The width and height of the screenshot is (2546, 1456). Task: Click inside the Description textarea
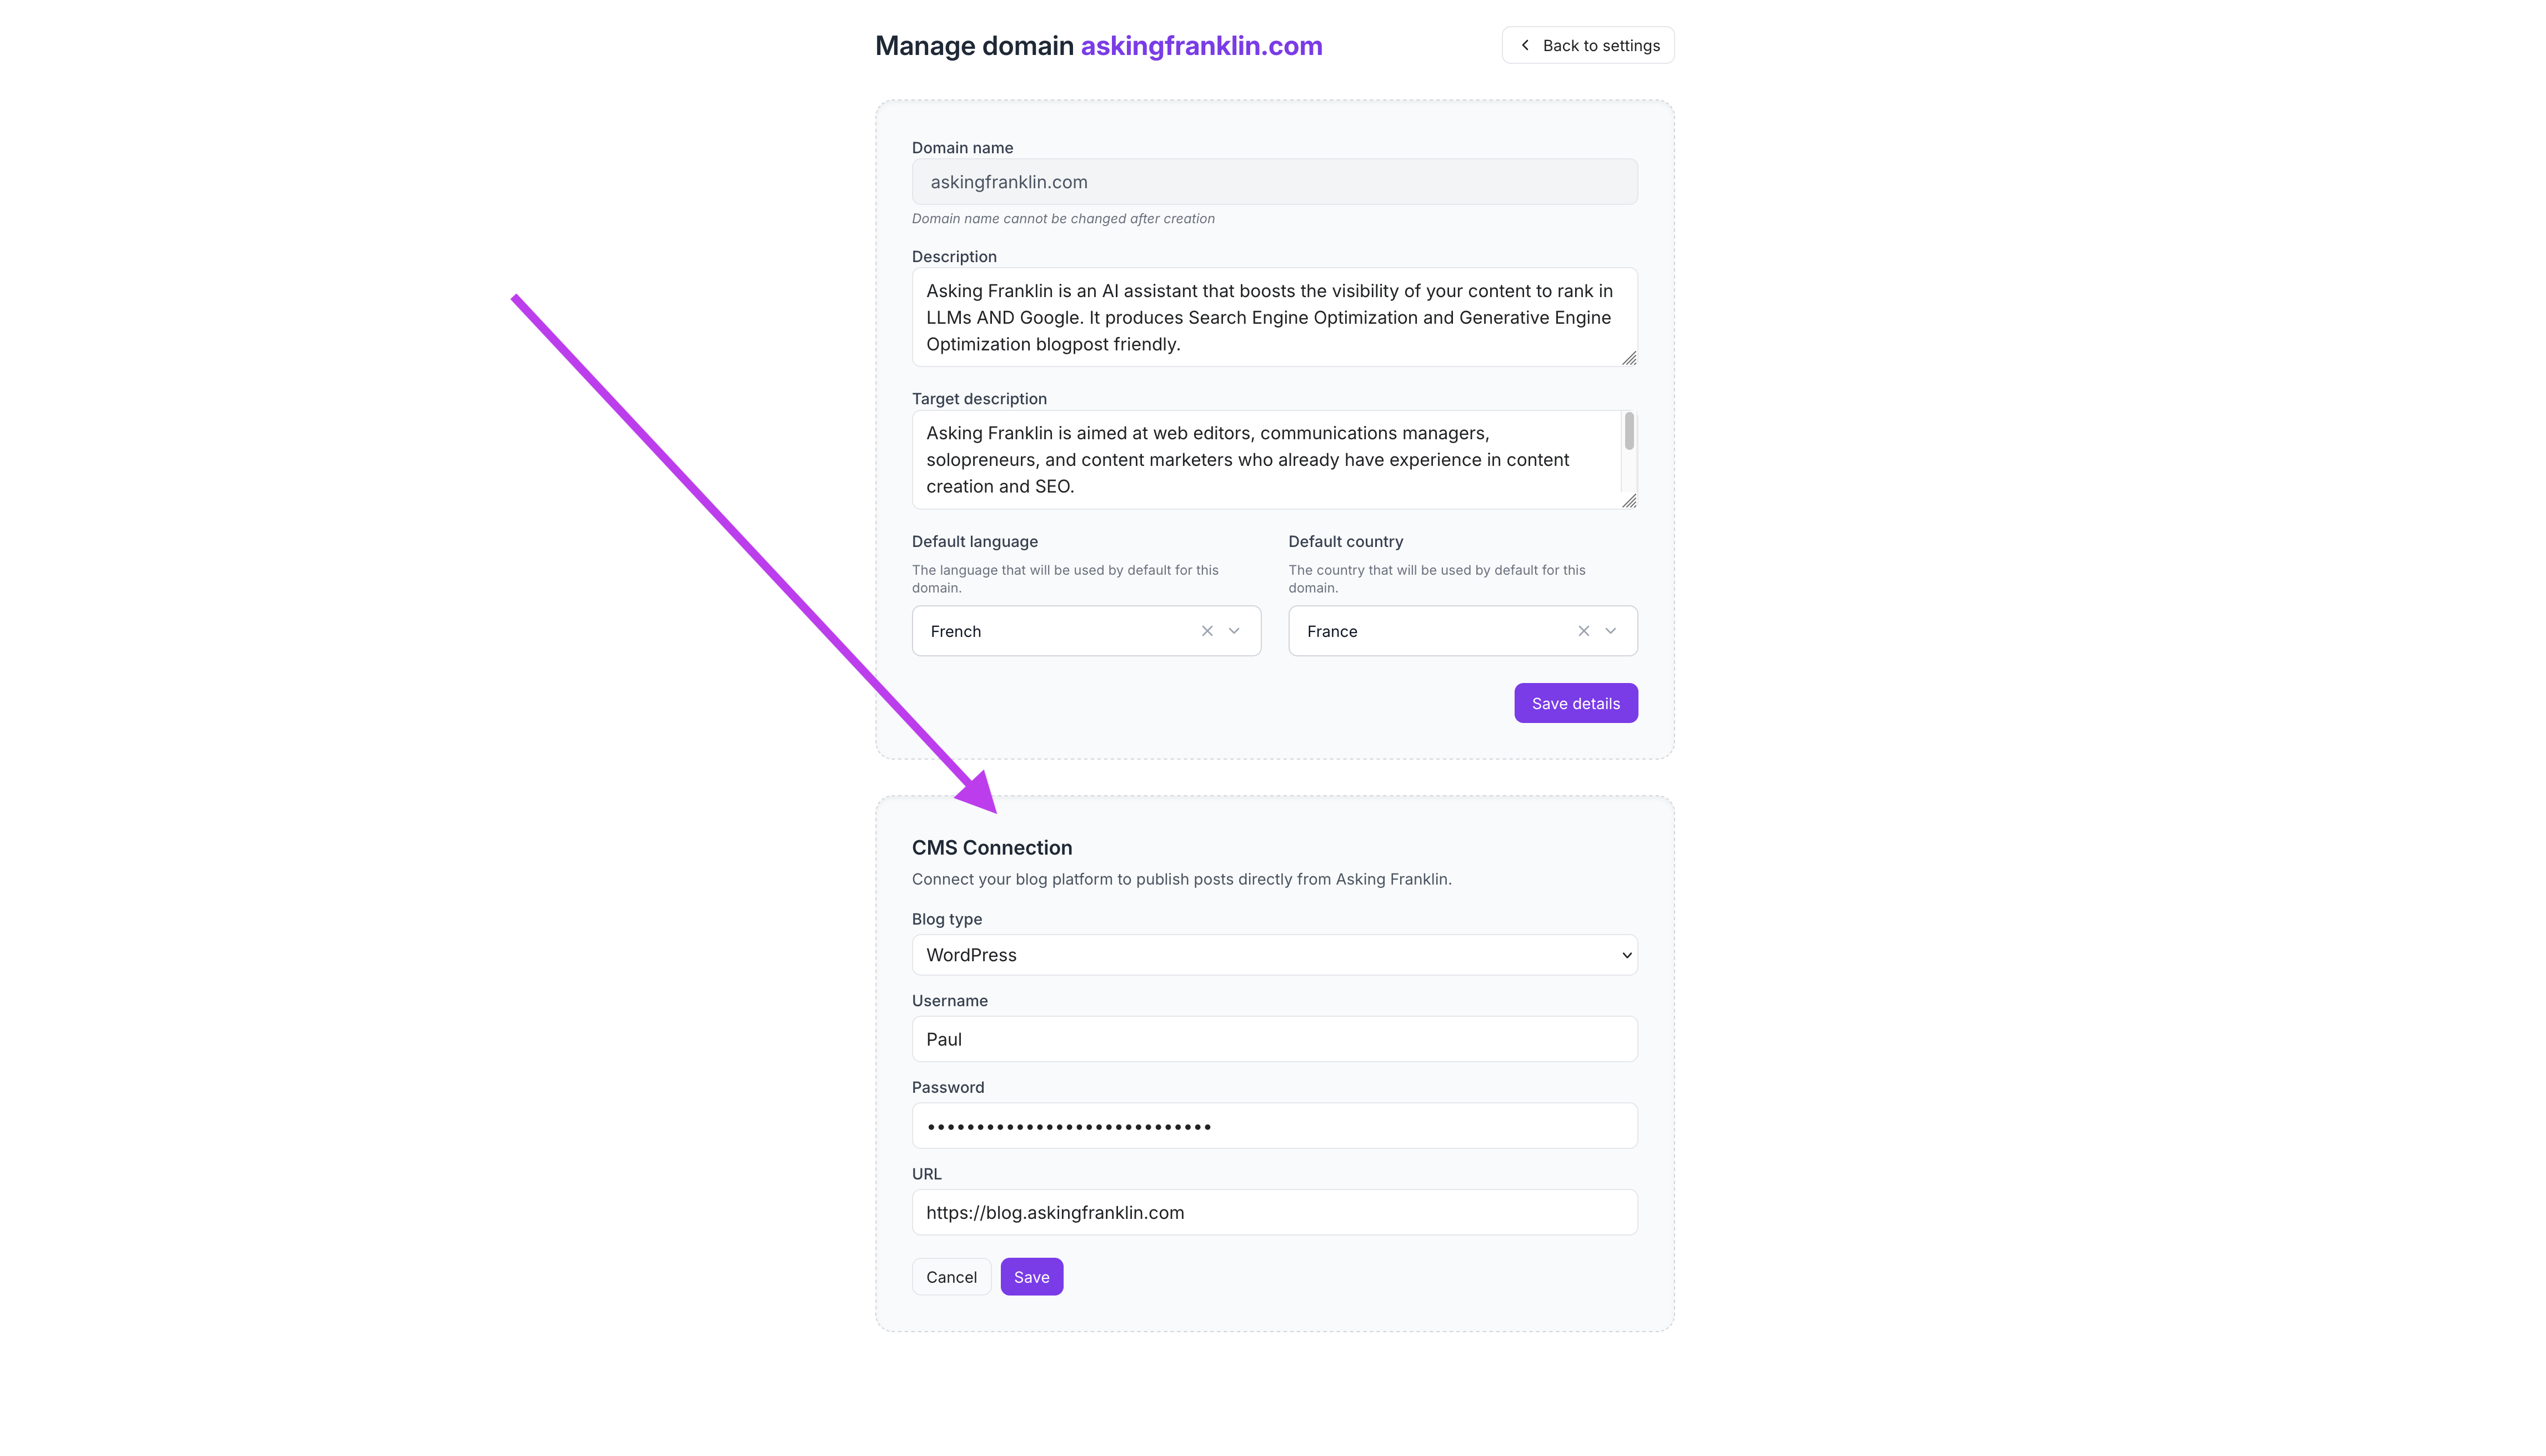pyautogui.click(x=1273, y=317)
